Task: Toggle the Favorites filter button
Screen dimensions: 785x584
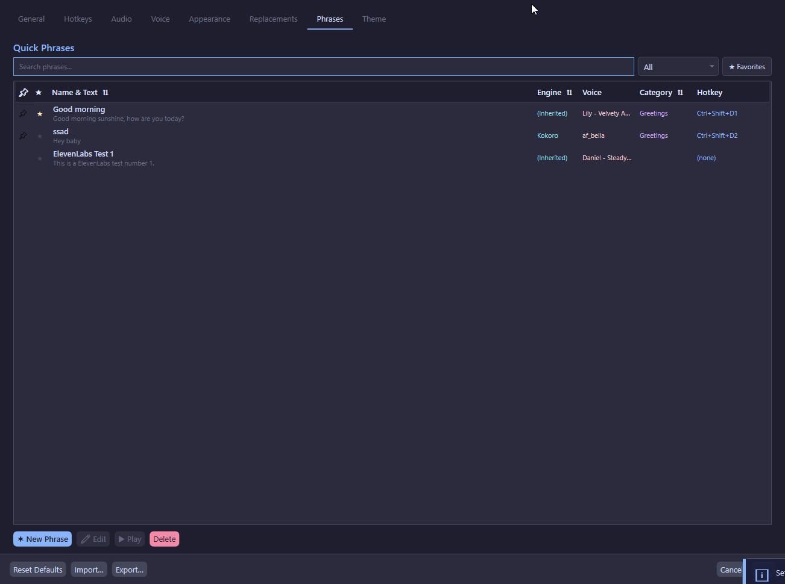Action: click(x=747, y=67)
